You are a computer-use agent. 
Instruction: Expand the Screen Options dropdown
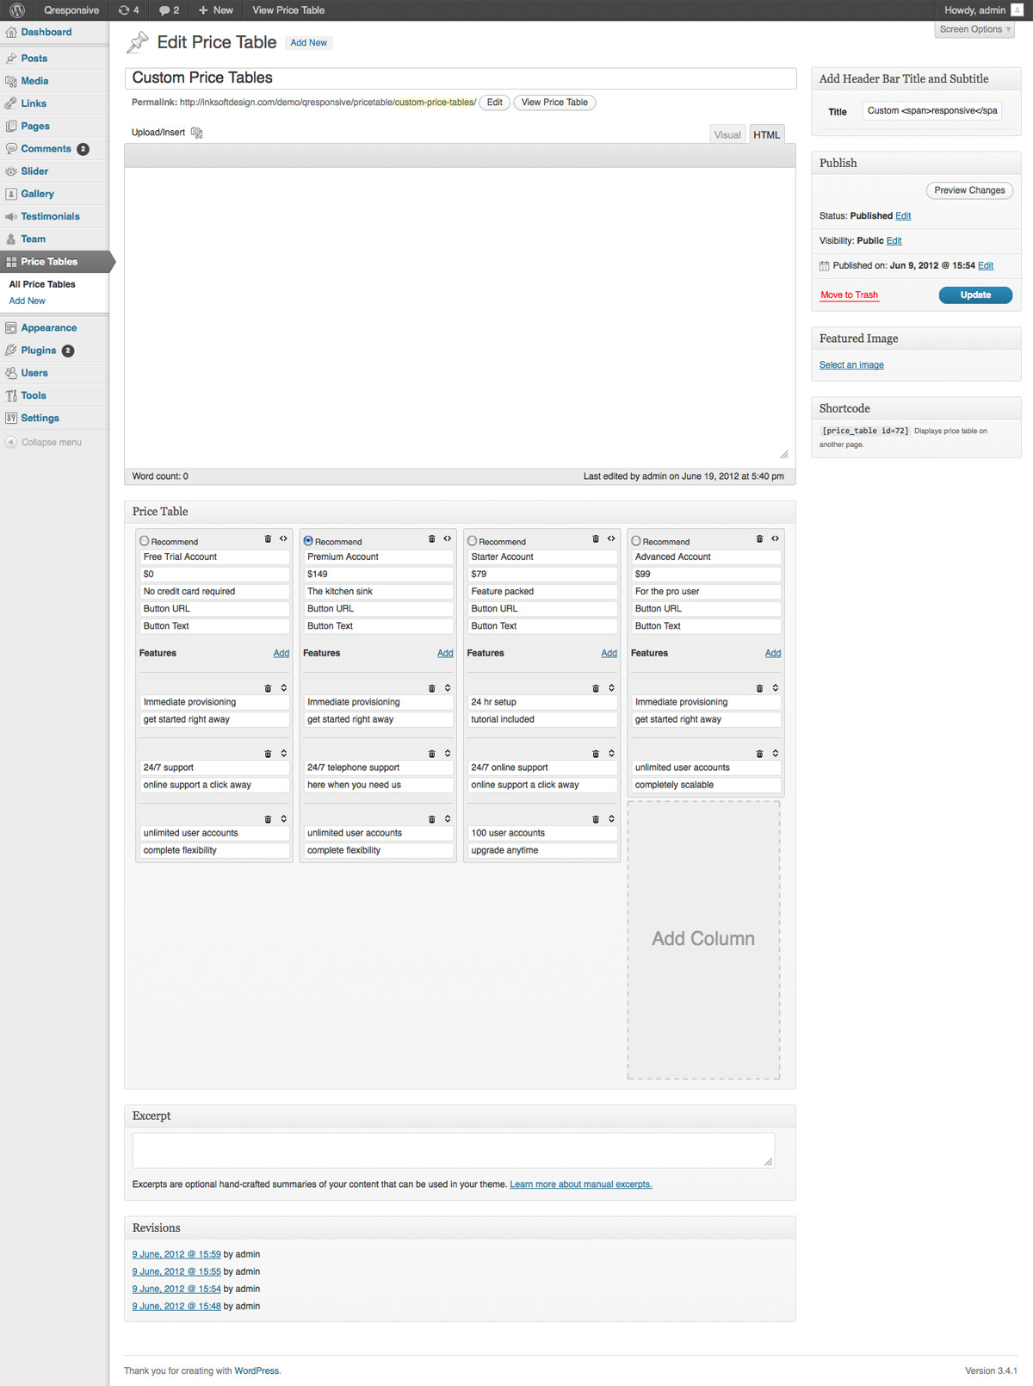click(x=974, y=29)
